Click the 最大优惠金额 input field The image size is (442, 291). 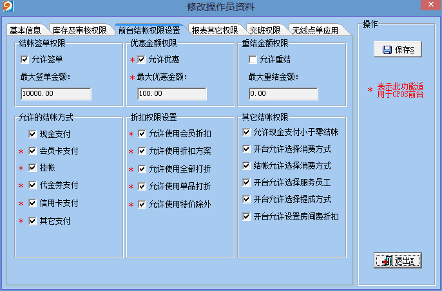point(172,94)
